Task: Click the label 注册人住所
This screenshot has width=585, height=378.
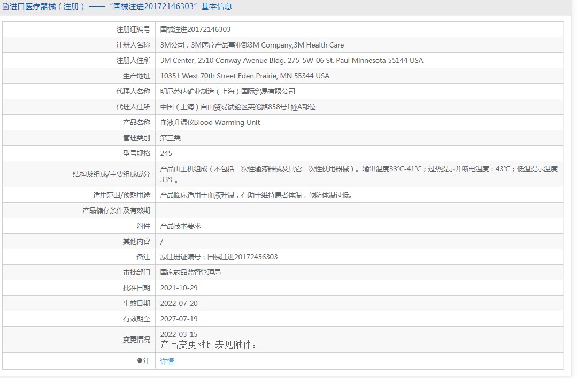Action: (x=133, y=60)
